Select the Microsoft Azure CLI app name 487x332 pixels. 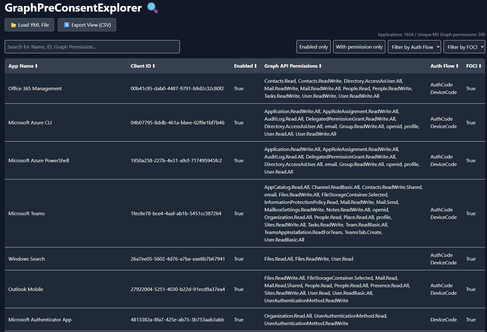click(30, 123)
